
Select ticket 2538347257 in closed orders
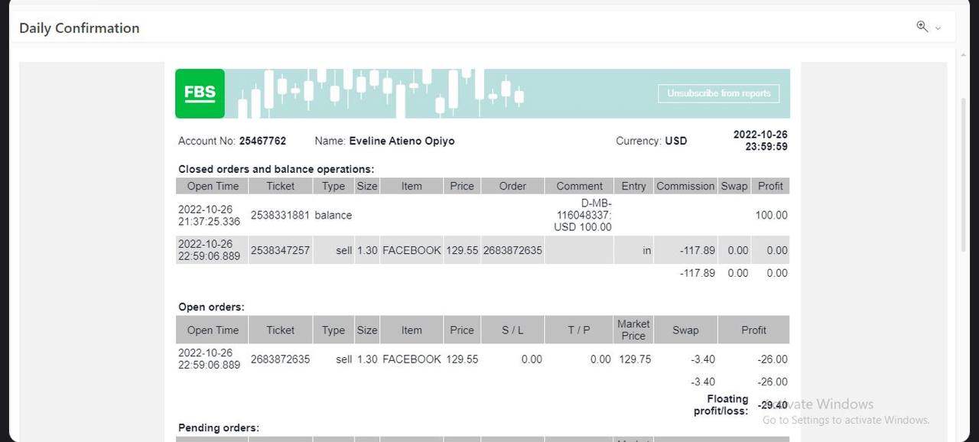pos(280,250)
